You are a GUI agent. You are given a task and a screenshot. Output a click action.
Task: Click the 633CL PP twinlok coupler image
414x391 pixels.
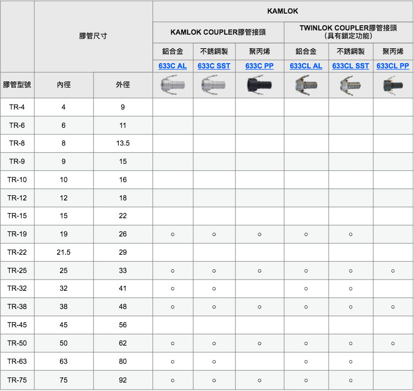point(392,85)
